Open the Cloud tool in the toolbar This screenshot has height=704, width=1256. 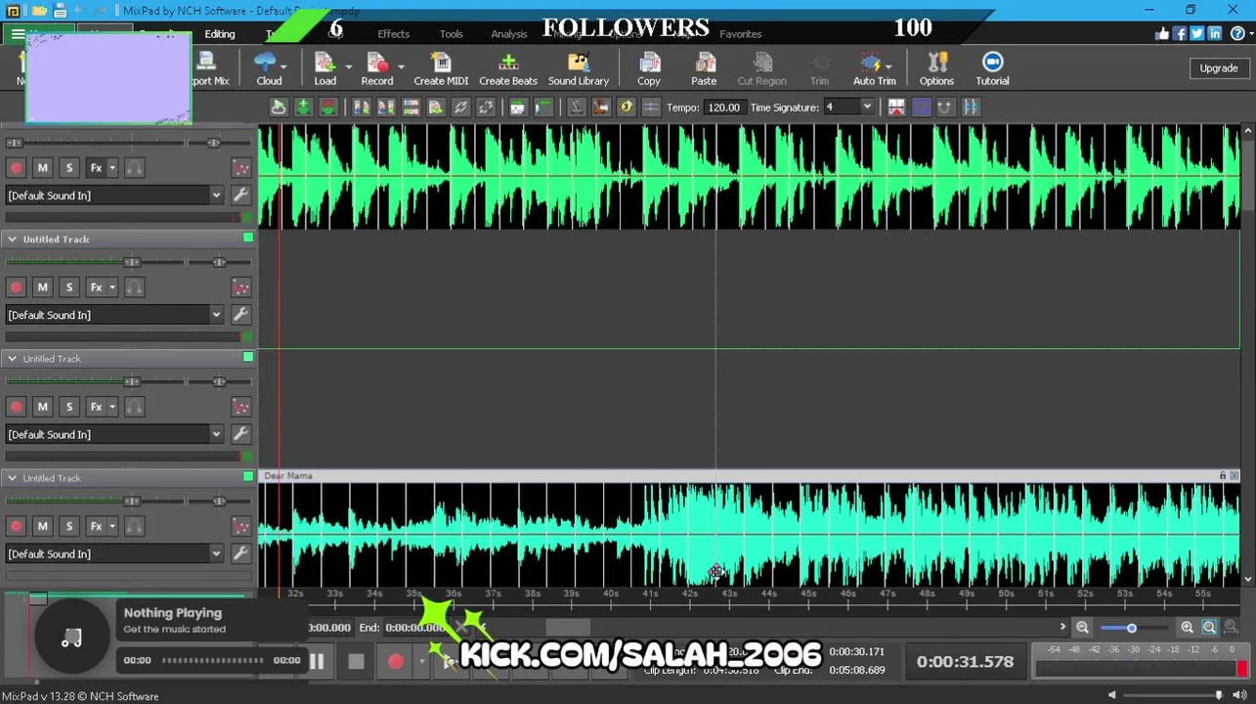[269, 68]
